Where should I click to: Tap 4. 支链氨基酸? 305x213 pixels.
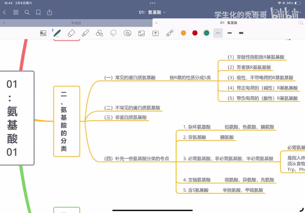(x=197, y=180)
